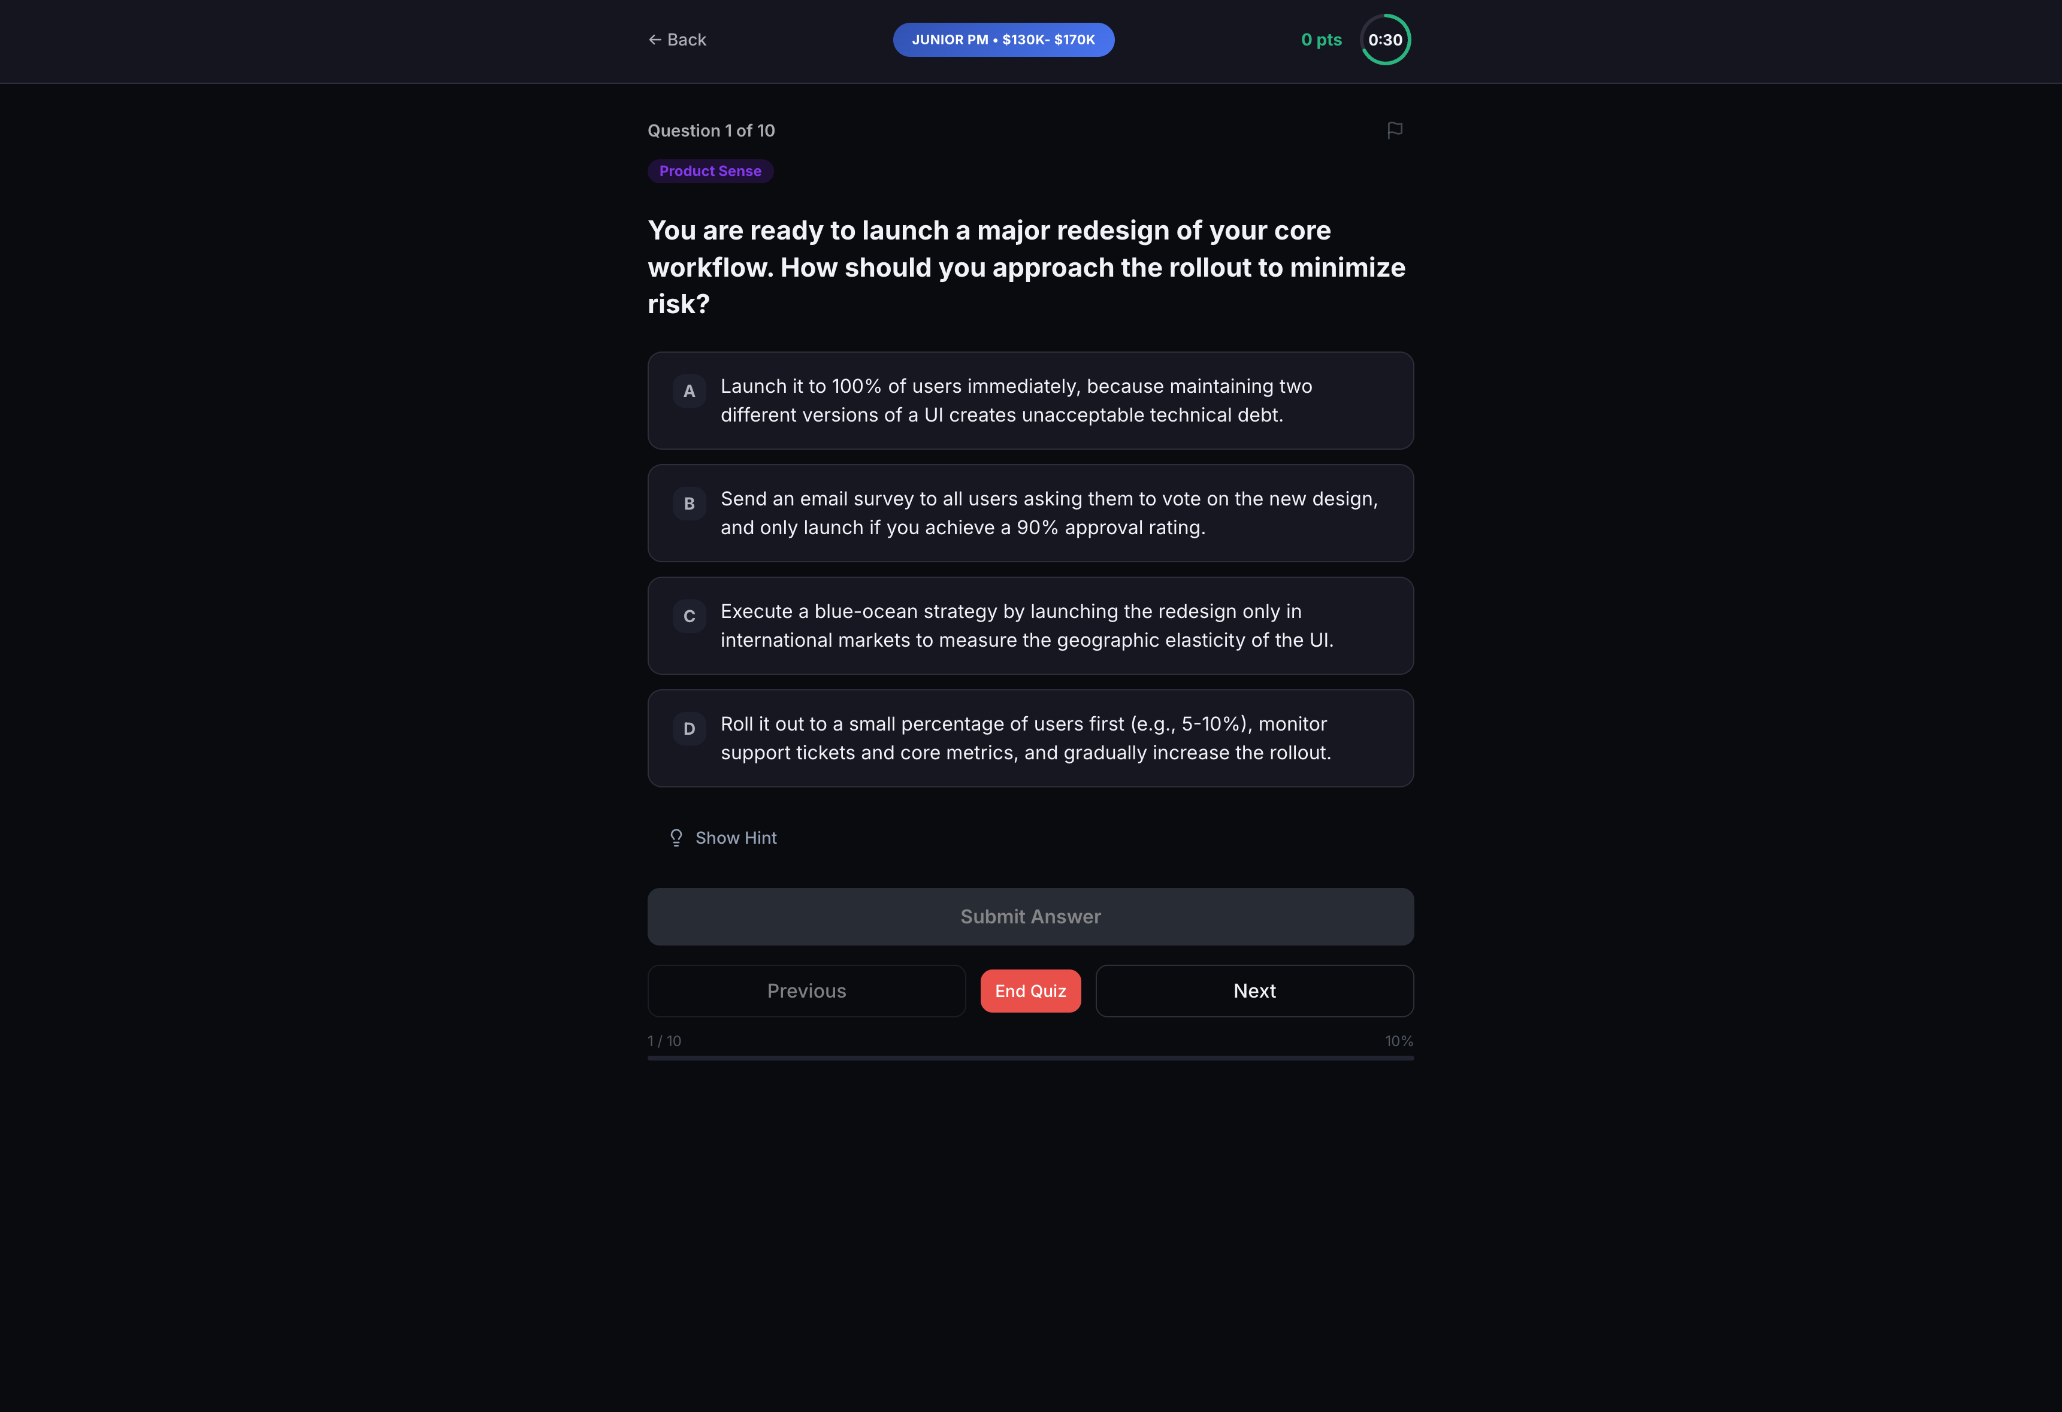The width and height of the screenshot is (2062, 1412).
Task: Select answer option A about launching to 100%
Action: click(1029, 400)
